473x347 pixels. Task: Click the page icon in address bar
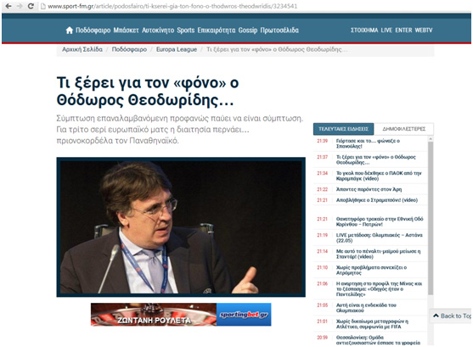(43, 6)
